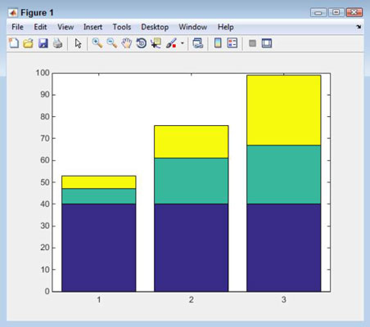Select the Brush data tool
Screen dimensions: 370x327
(171, 43)
